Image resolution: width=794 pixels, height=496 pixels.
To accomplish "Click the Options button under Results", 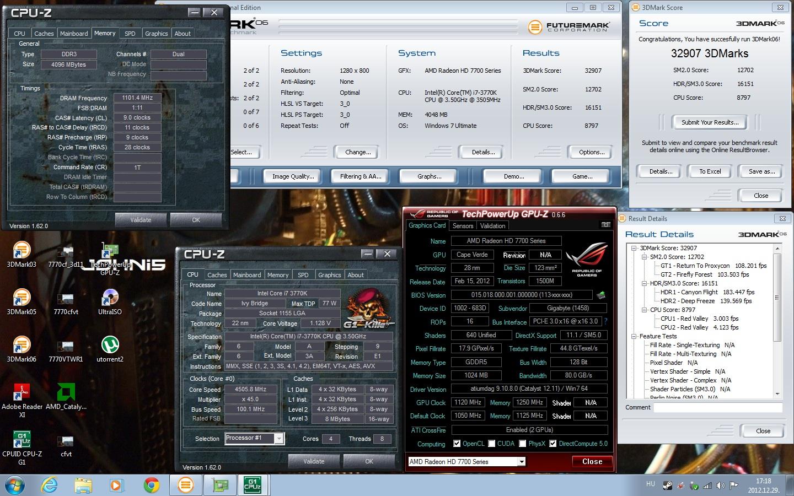I will coord(592,152).
